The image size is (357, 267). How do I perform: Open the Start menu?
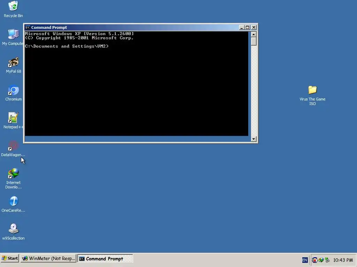click(x=9, y=258)
